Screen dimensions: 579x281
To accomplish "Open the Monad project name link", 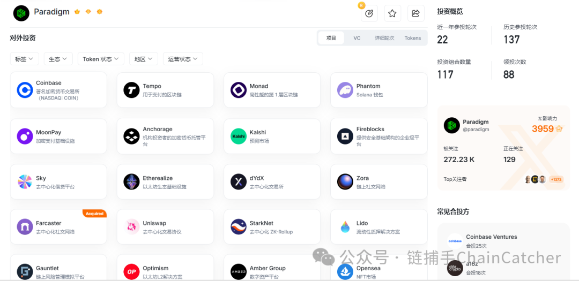I will [x=259, y=86].
